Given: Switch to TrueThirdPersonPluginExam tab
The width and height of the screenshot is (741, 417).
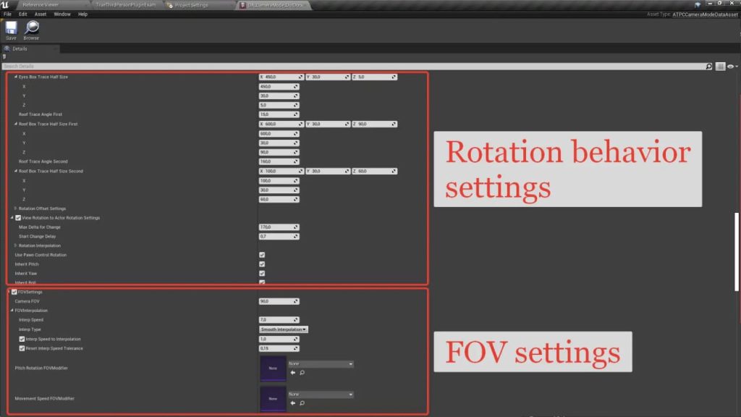Looking at the screenshot, I should 127,5.
